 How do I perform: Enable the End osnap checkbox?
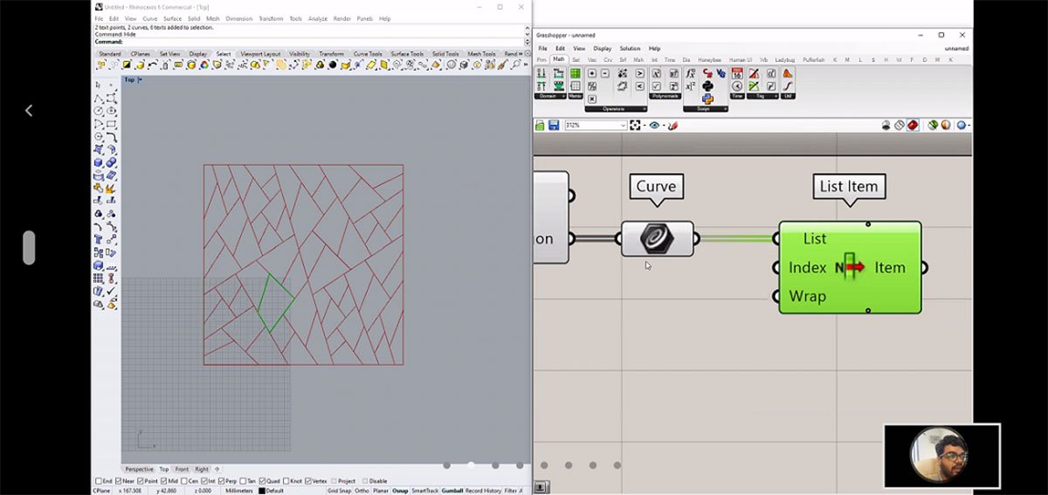(98, 481)
